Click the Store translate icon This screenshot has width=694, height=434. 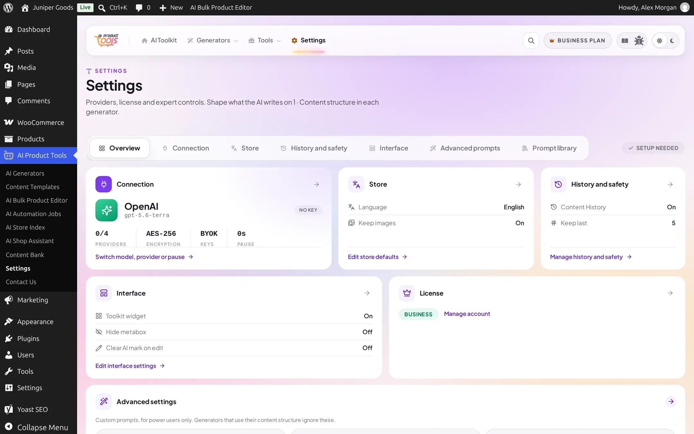[x=356, y=184]
